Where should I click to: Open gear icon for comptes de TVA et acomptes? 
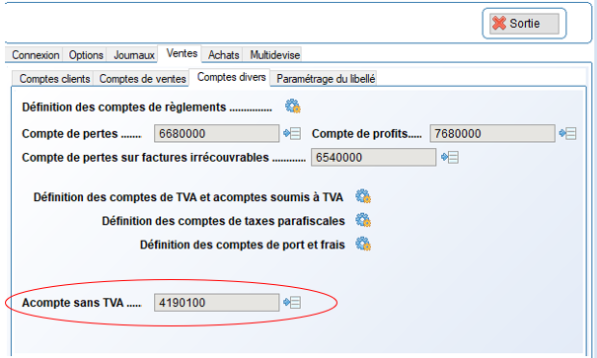pyautogui.click(x=363, y=196)
